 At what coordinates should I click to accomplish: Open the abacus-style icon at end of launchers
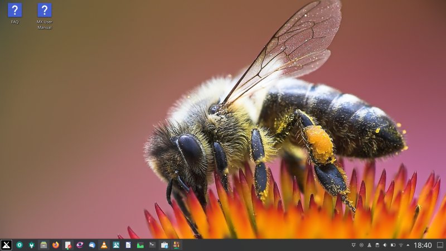coord(177,245)
